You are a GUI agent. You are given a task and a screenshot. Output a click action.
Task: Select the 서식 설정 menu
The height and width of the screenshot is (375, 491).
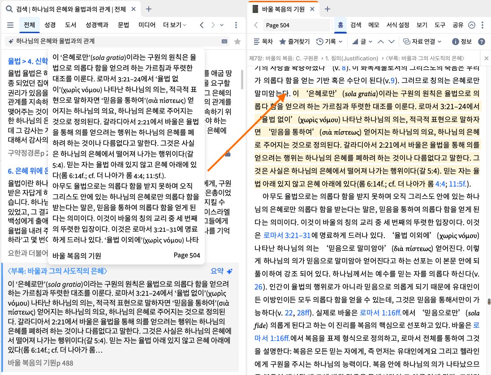click(x=398, y=25)
